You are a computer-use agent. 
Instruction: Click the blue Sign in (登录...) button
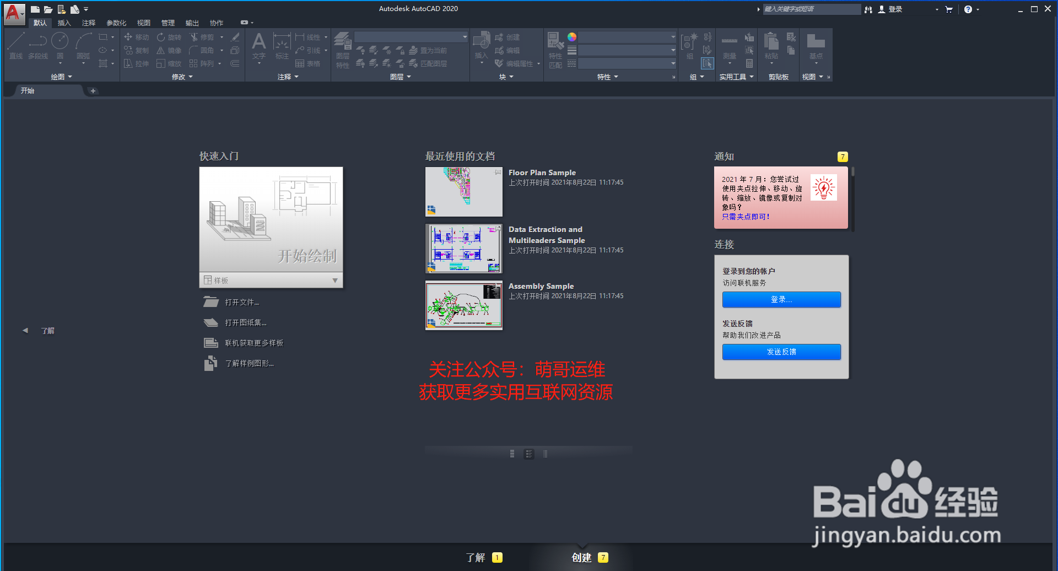click(781, 299)
